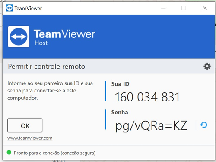Click the small TeamViewer icon in title bar
216x162 pixels.
click(10, 8)
